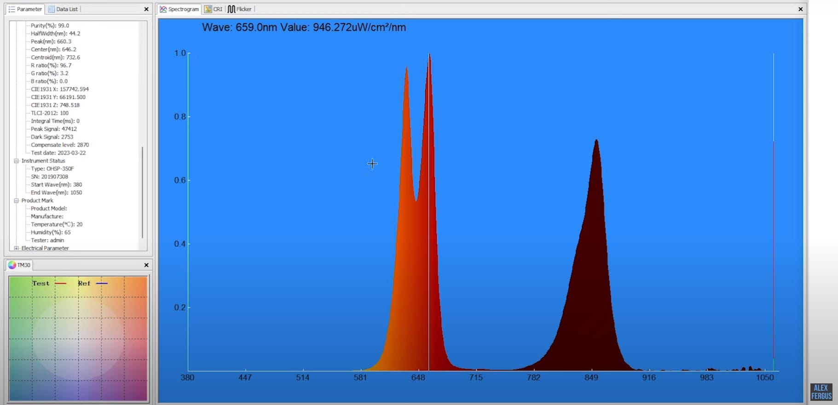
Task: Select the Manufacture: row
Action: [47, 217]
